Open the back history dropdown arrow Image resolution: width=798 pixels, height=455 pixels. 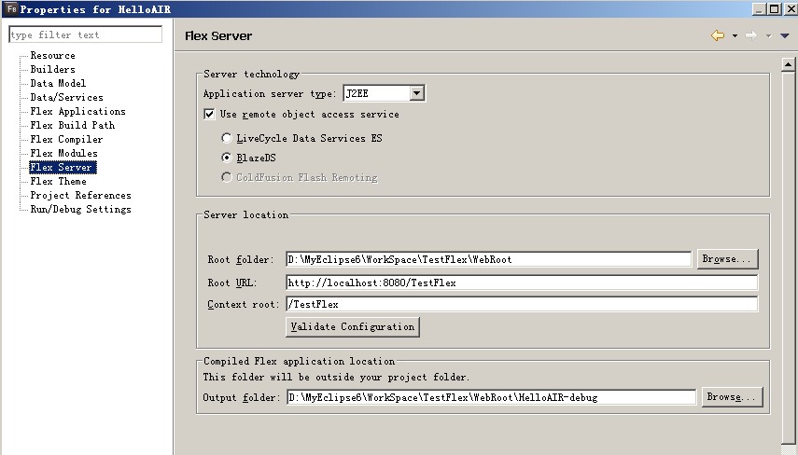click(735, 36)
